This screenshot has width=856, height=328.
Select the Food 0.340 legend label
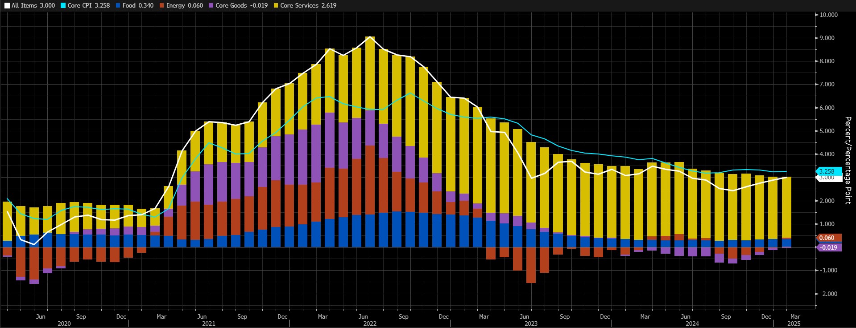click(138, 6)
